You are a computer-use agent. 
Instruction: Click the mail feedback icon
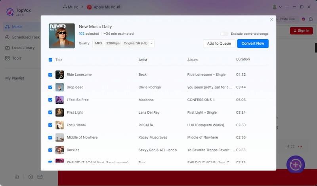point(40,177)
